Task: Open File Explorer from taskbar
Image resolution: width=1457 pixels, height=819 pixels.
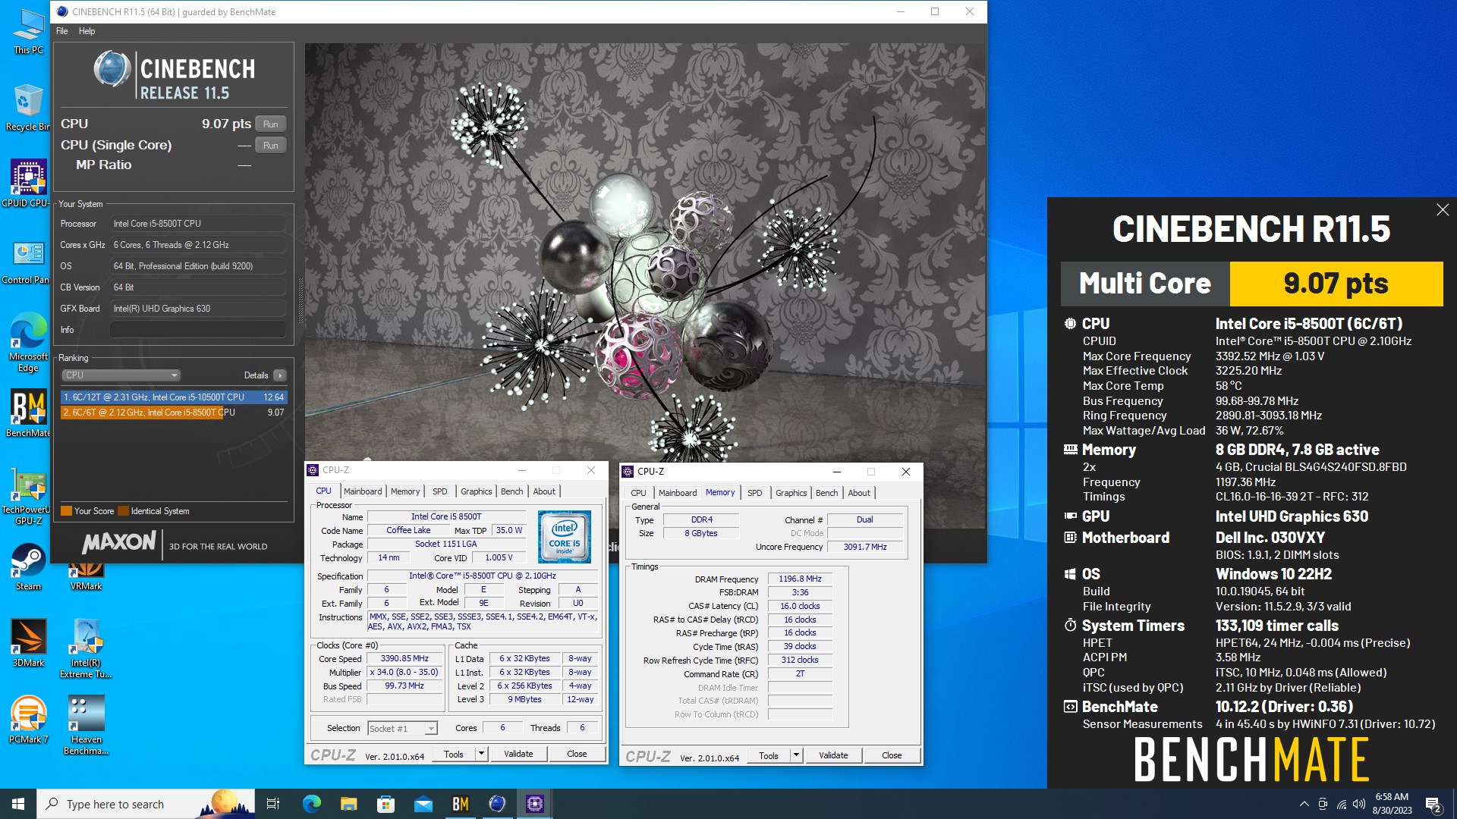Action: 348,804
